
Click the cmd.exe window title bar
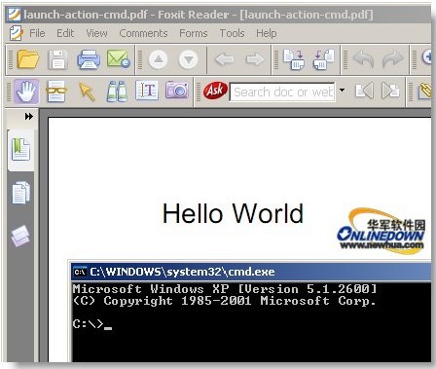click(252, 272)
